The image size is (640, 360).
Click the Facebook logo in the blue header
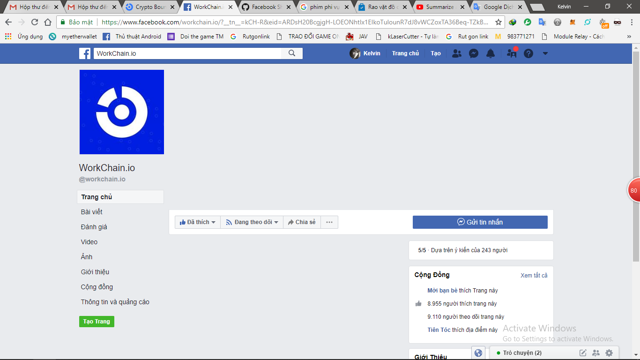(x=85, y=53)
